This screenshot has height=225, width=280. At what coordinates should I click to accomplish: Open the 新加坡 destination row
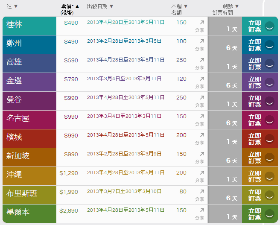[18, 156]
